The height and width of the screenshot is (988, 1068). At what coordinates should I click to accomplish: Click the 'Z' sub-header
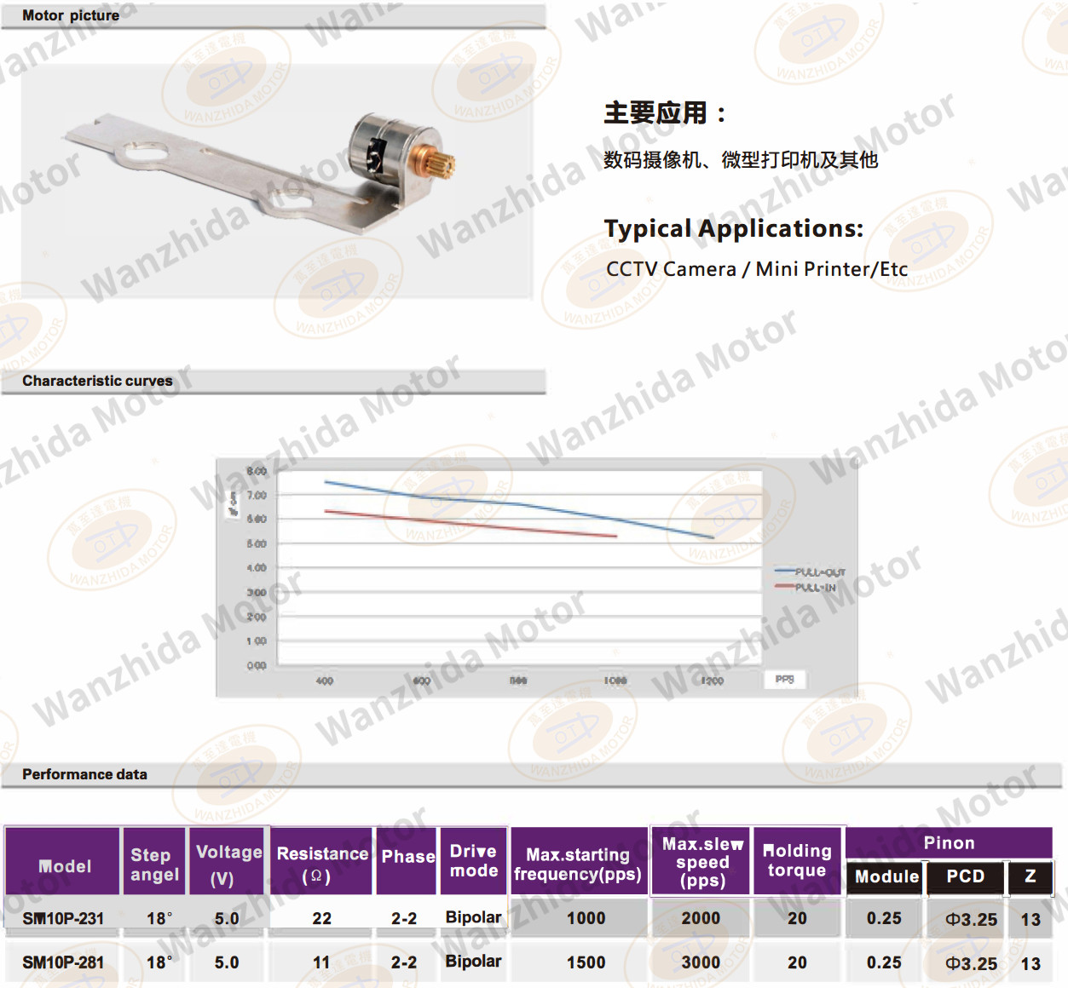(x=1030, y=876)
